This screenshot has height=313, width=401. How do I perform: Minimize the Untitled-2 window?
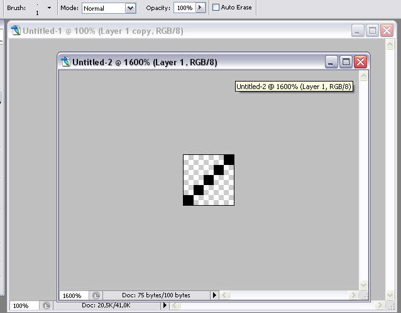tap(331, 62)
